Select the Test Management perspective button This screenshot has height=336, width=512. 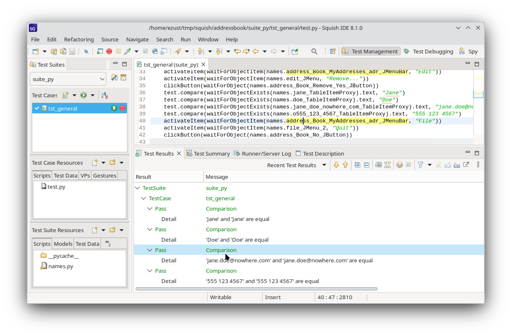point(371,51)
